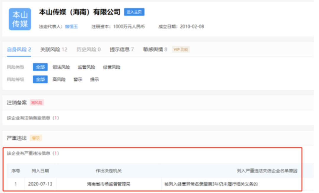Click the 作出决定机关 column header
319x193 pixels.
point(109,171)
